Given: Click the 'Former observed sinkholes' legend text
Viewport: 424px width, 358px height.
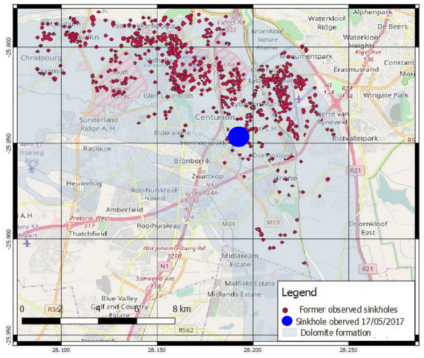Looking at the screenshot, I should point(348,309).
